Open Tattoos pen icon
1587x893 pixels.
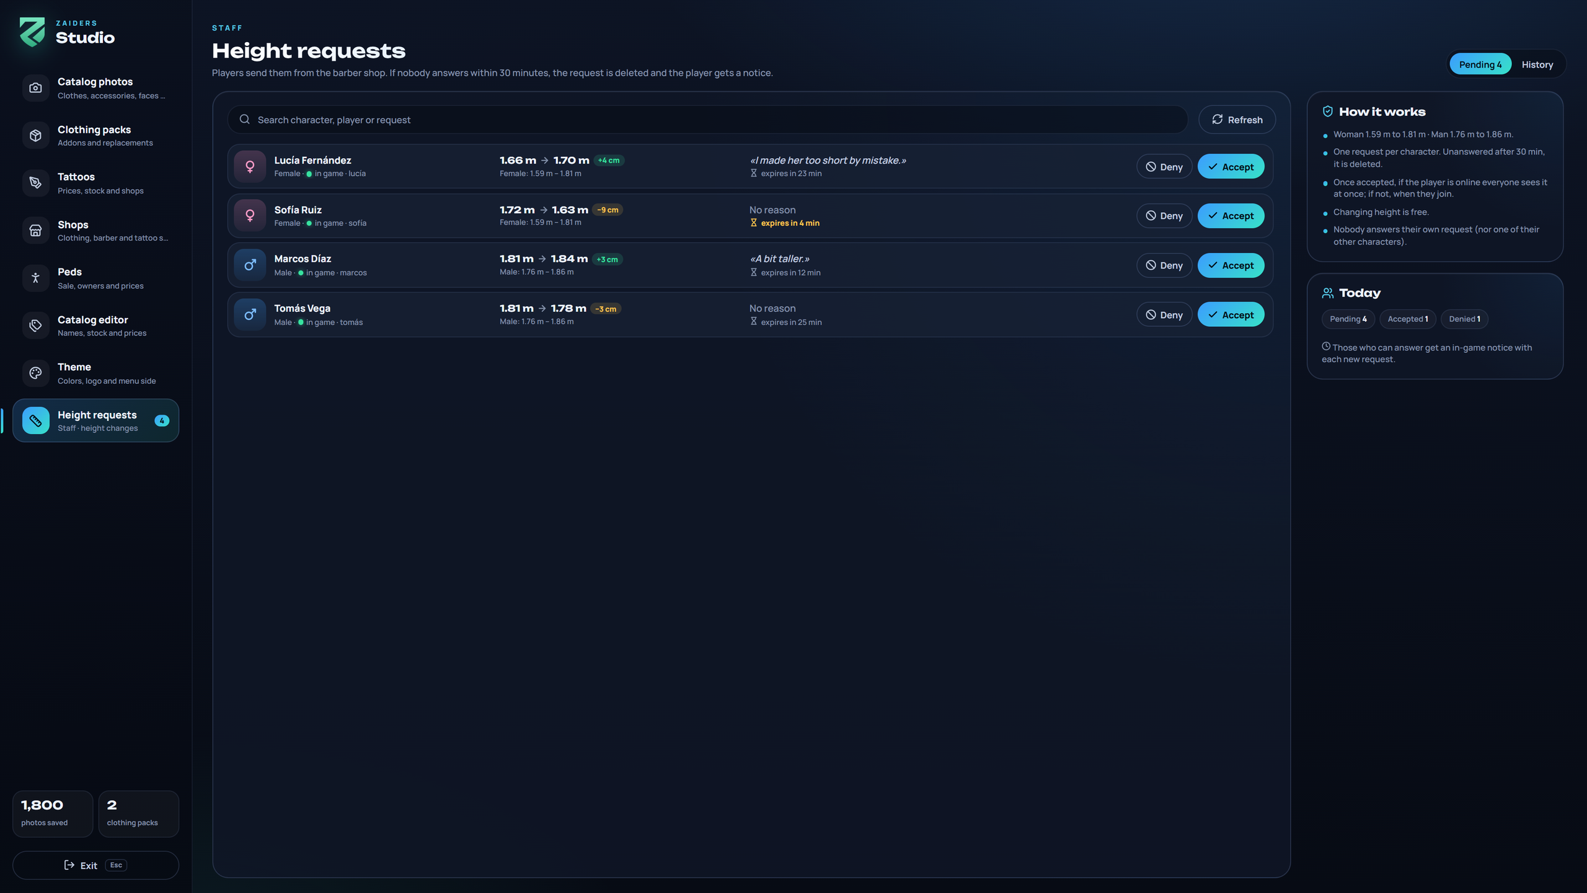point(35,183)
